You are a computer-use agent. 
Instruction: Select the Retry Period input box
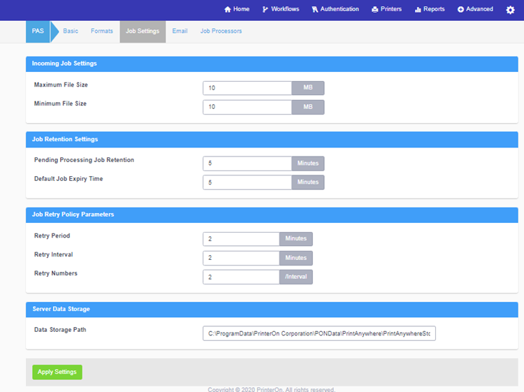(242, 239)
